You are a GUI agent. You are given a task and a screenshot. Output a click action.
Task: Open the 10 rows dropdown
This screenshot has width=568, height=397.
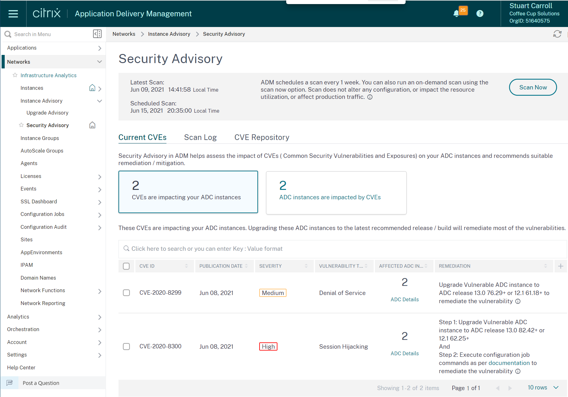pyautogui.click(x=543, y=387)
